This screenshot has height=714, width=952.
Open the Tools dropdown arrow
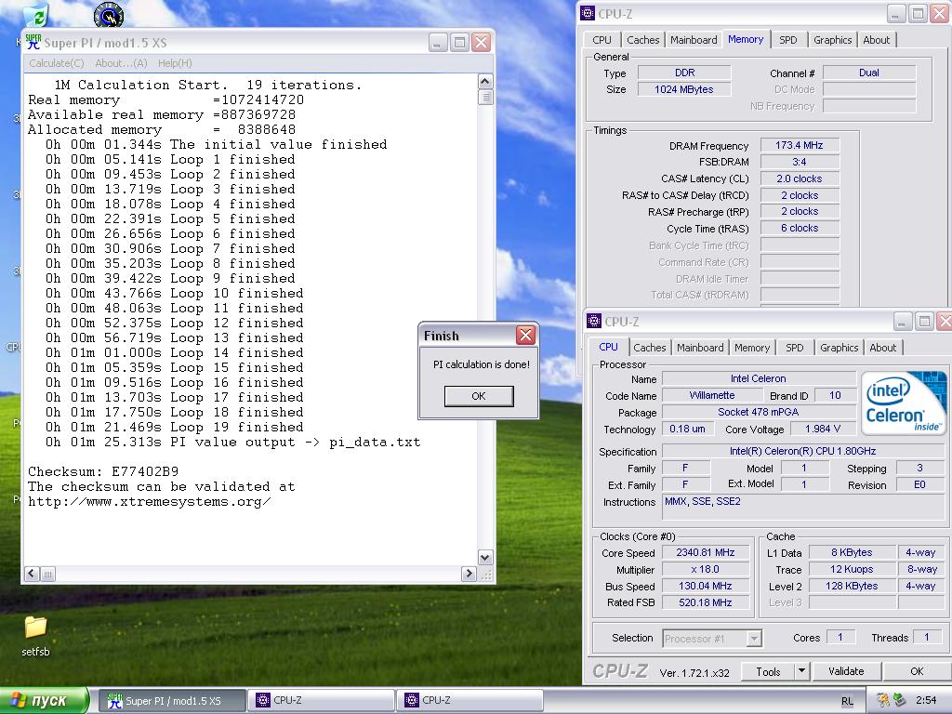click(801, 671)
